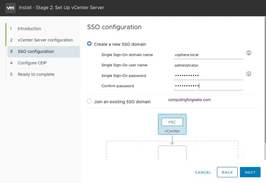Click the NEXT button
266x183 pixels.
pos(250,172)
